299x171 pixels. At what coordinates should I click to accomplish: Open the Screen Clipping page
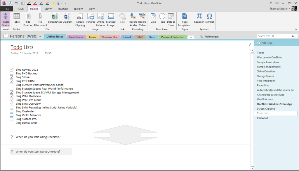266,109
